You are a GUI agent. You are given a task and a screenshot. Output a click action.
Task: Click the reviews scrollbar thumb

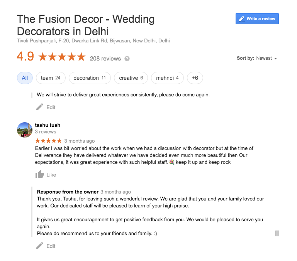point(277,233)
